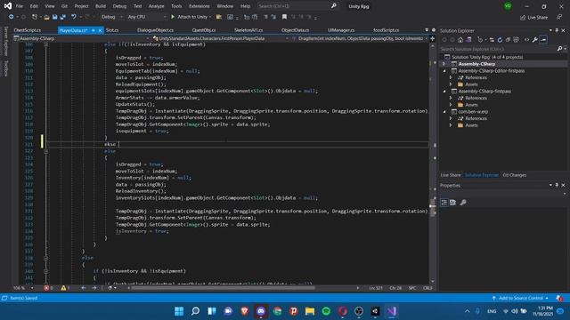The height and width of the screenshot is (320, 570).
Task: Open the PlayerData class navigation dropdown
Action: (221, 38)
